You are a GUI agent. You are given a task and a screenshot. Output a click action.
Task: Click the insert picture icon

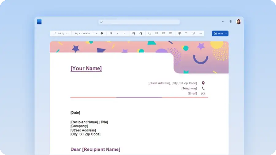[156, 33]
